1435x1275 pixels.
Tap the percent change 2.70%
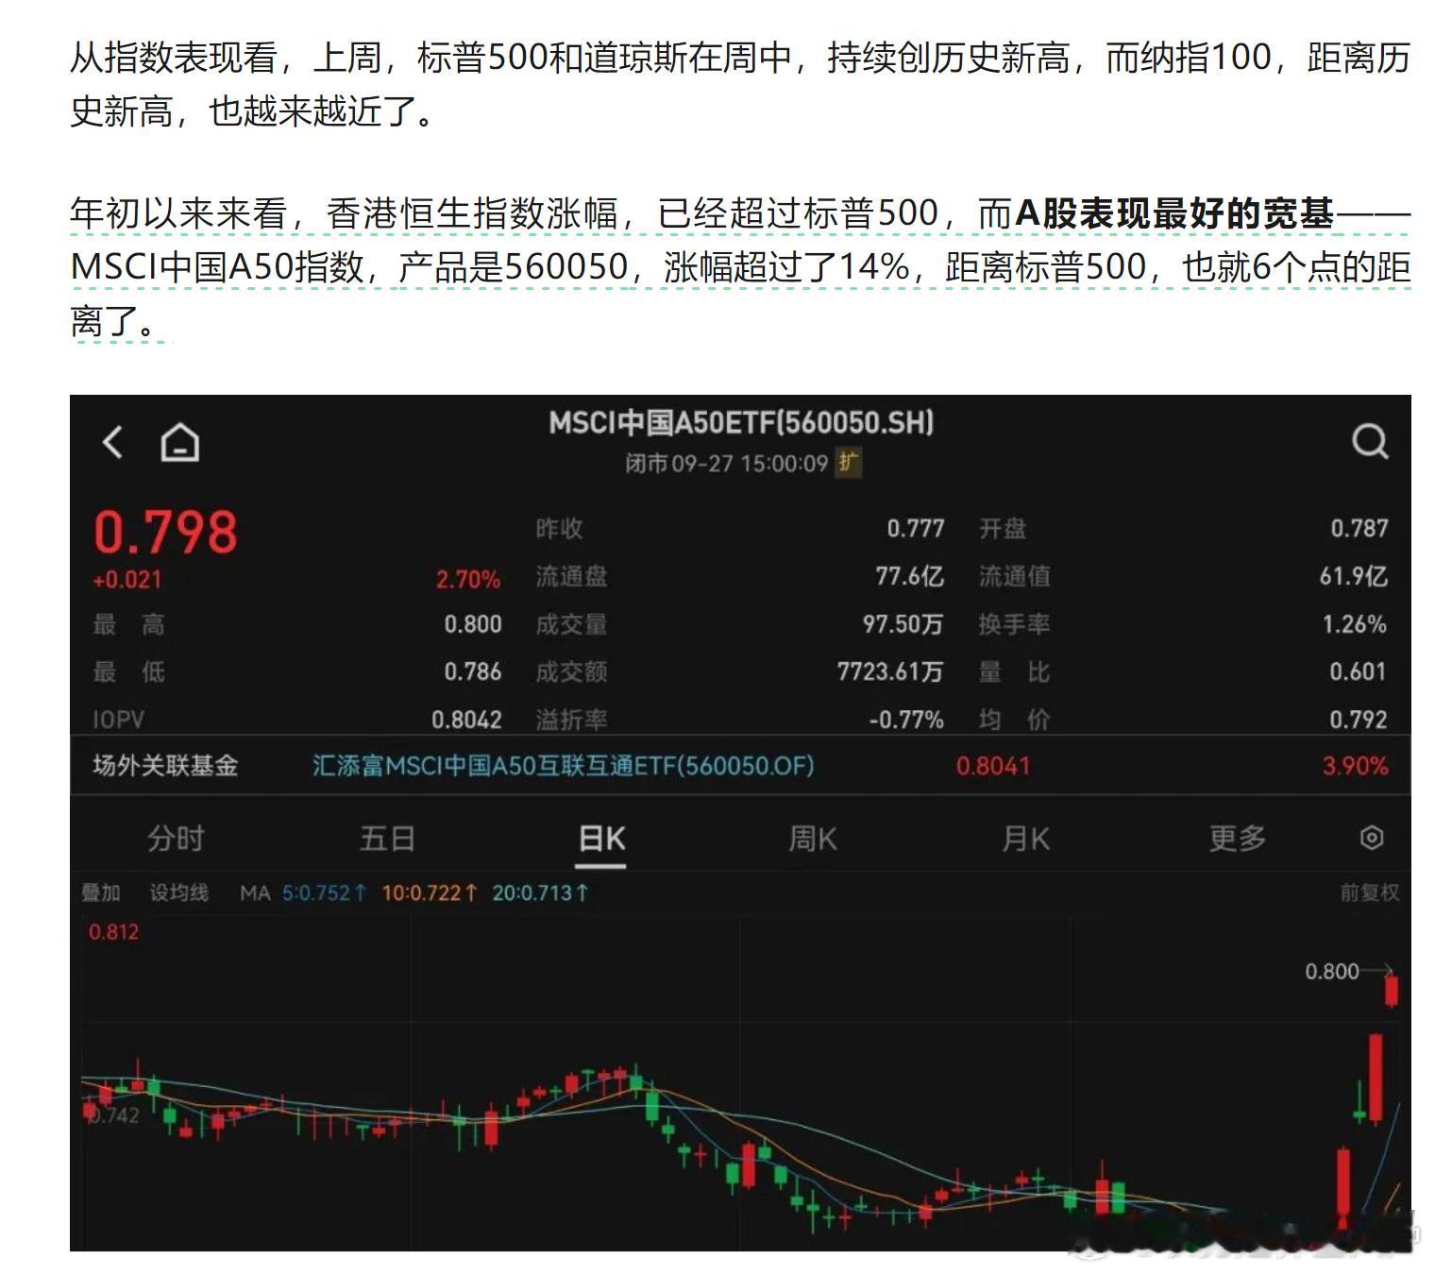[468, 579]
